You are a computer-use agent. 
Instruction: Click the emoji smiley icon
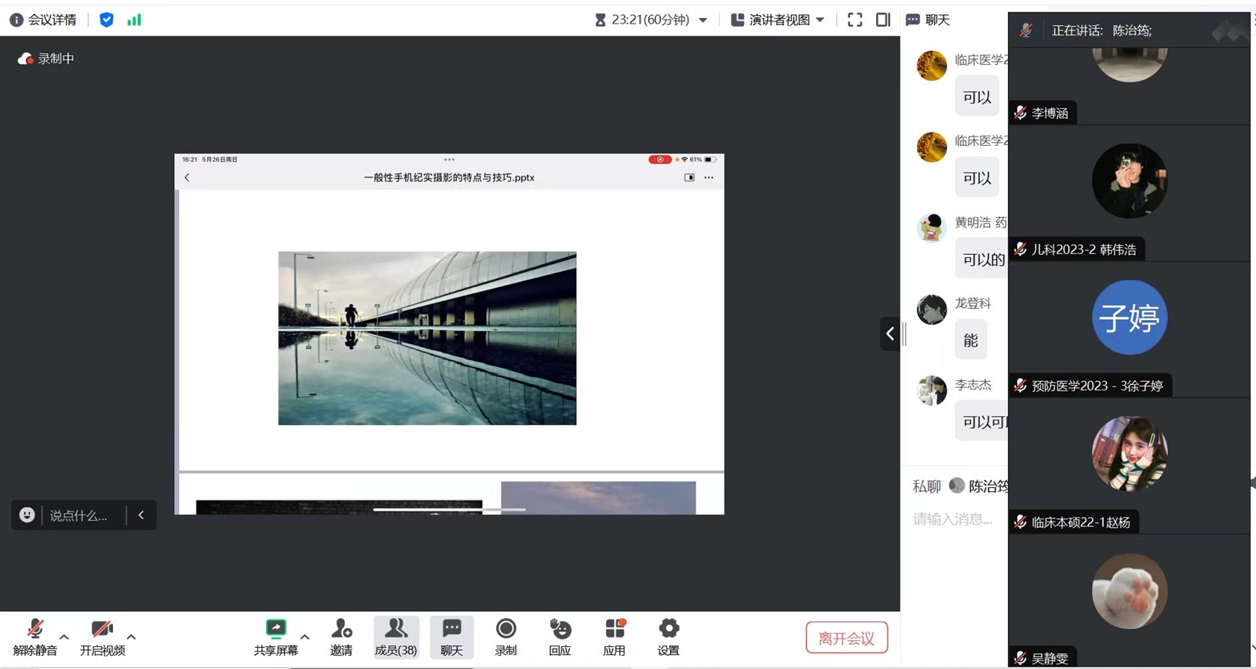[27, 514]
